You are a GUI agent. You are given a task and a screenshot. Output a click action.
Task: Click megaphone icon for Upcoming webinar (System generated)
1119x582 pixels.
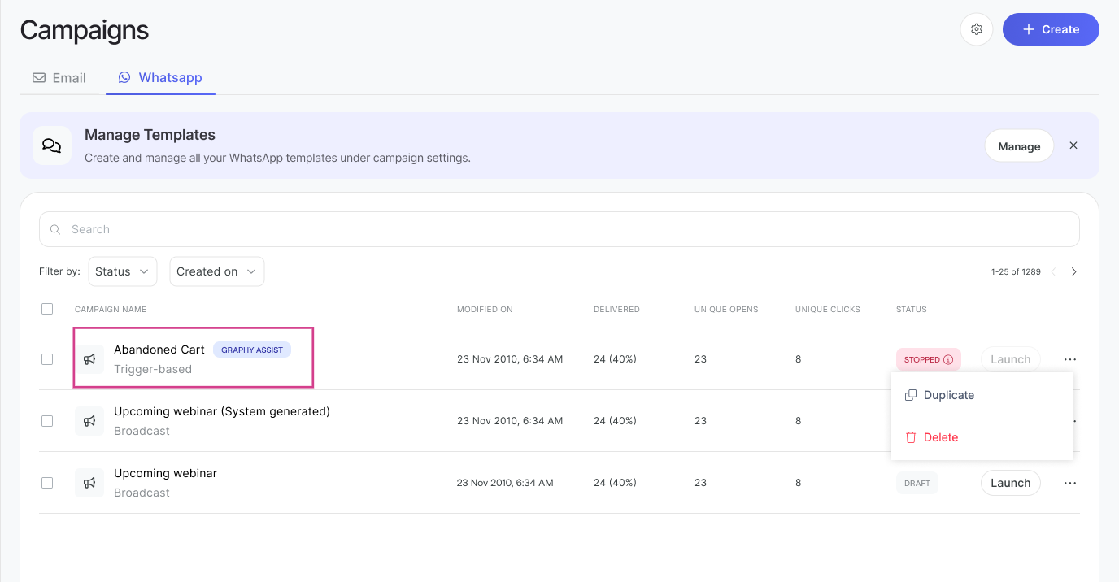(89, 421)
